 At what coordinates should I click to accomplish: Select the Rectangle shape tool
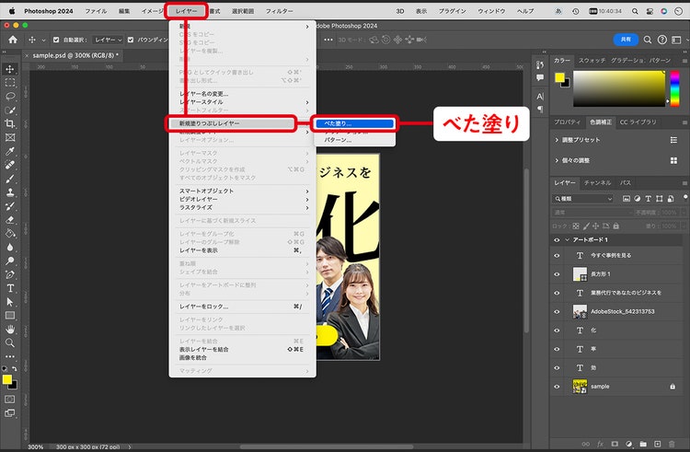pos(10,316)
